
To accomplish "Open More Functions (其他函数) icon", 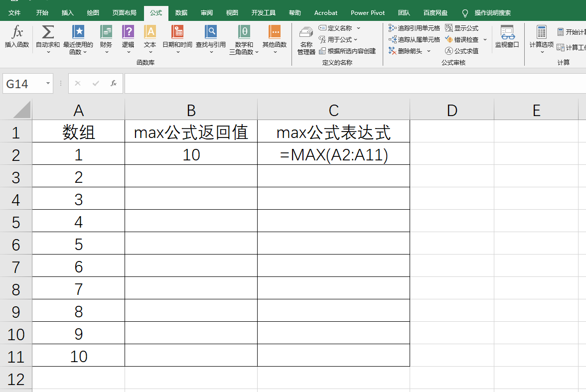I will (x=275, y=32).
